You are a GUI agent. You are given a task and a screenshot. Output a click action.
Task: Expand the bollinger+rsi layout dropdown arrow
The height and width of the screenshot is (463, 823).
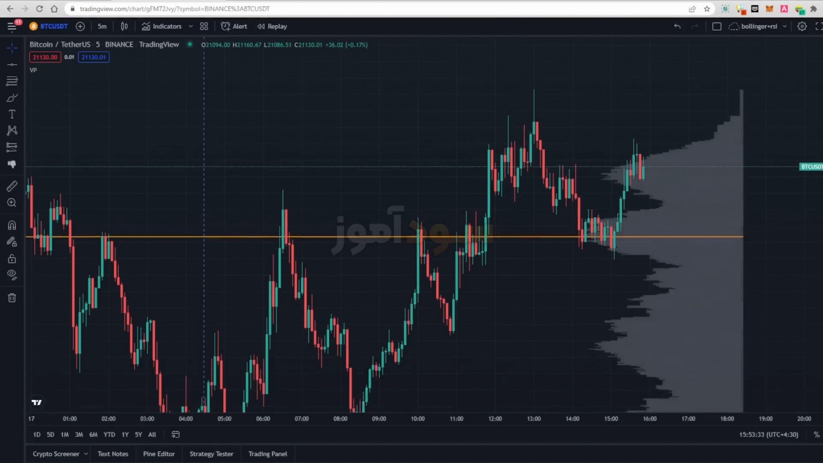tap(785, 26)
